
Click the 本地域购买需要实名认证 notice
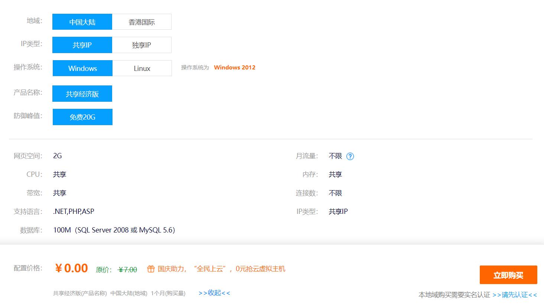454,295
